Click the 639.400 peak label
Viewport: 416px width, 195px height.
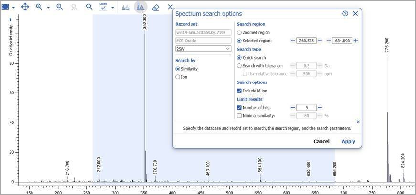click(x=309, y=169)
